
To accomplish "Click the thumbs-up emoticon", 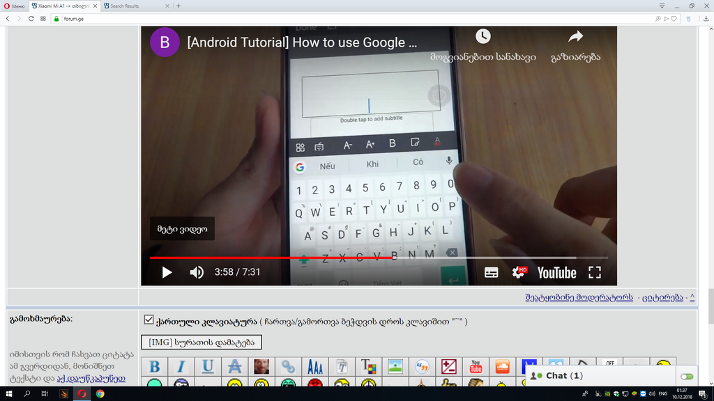I will coord(449,383).
